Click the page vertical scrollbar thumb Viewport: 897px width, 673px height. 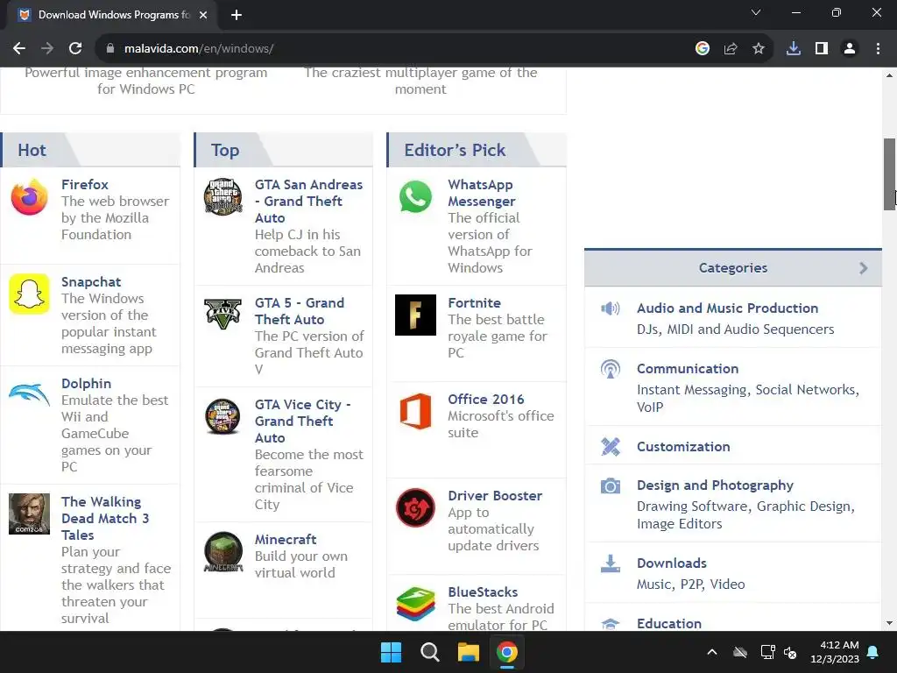[x=889, y=174]
